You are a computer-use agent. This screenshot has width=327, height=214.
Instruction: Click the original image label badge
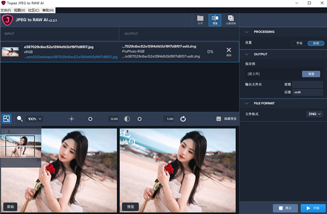point(10,207)
